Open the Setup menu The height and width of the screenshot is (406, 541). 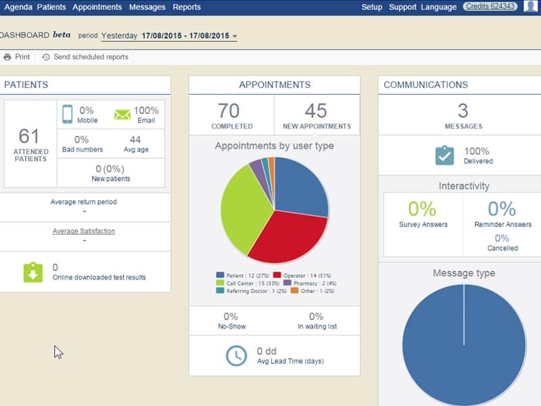[x=372, y=7]
